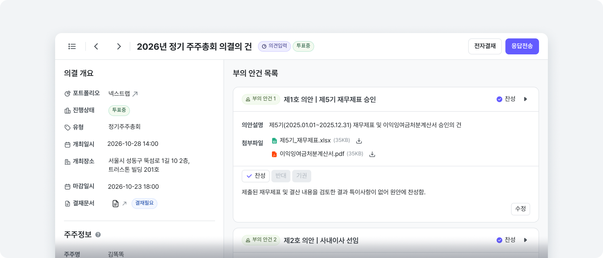Screen dimensions: 603x258
Task: Expand 제2호 의안 with triangle arrow
Action: coord(525,240)
